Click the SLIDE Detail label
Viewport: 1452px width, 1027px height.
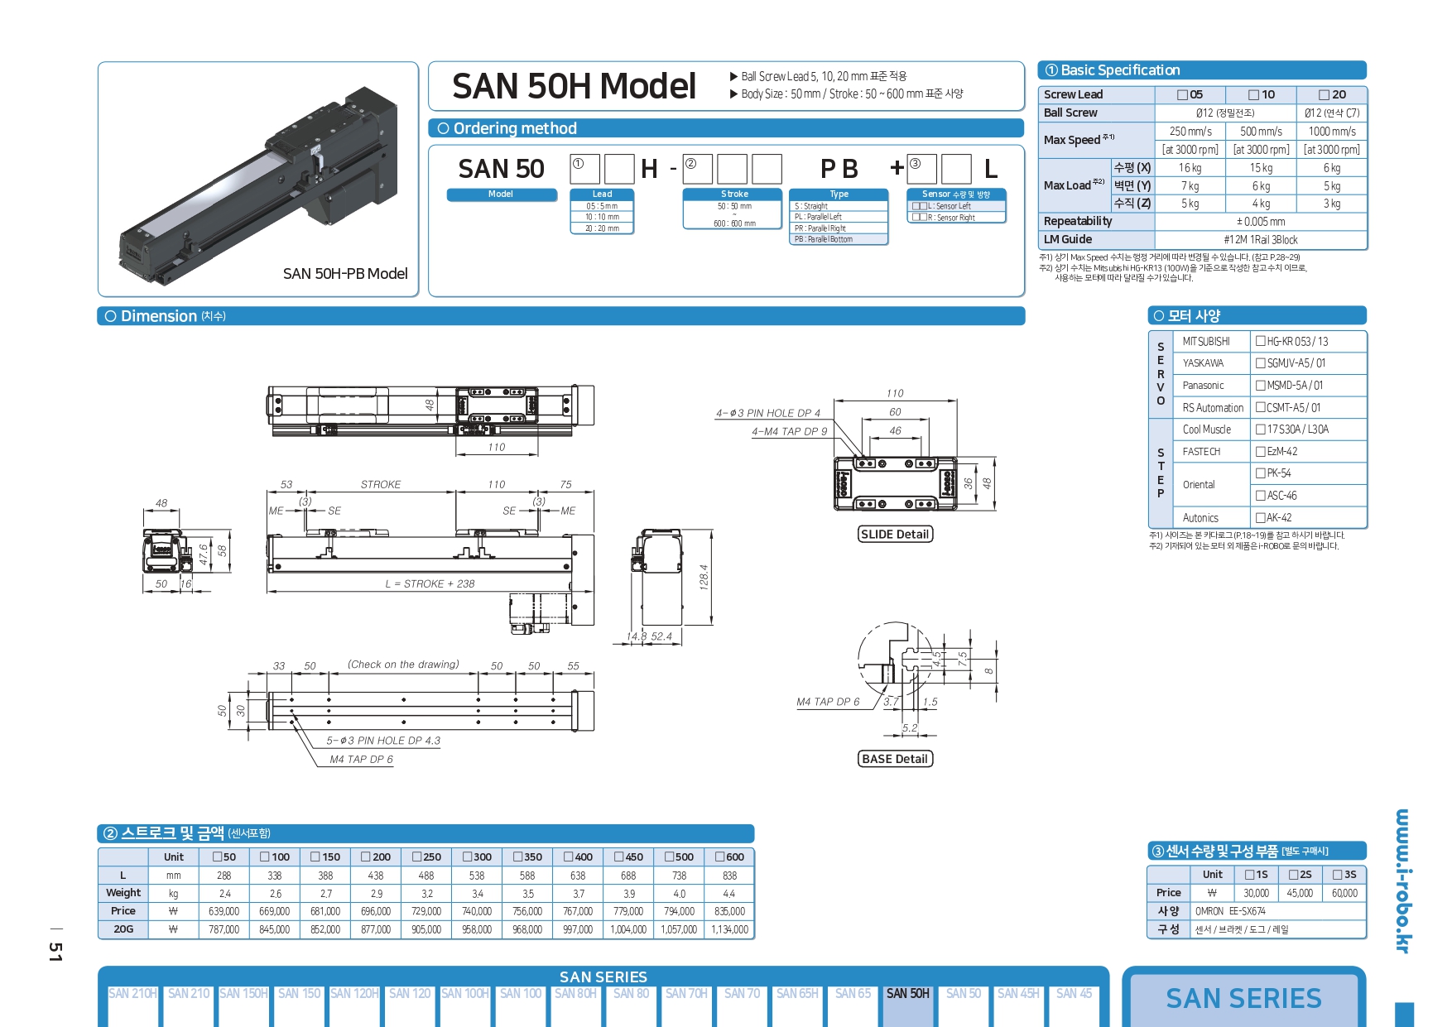(x=895, y=535)
